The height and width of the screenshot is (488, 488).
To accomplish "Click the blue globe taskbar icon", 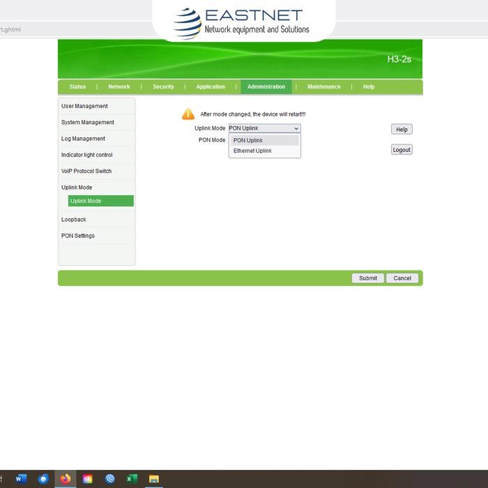I will point(109,479).
